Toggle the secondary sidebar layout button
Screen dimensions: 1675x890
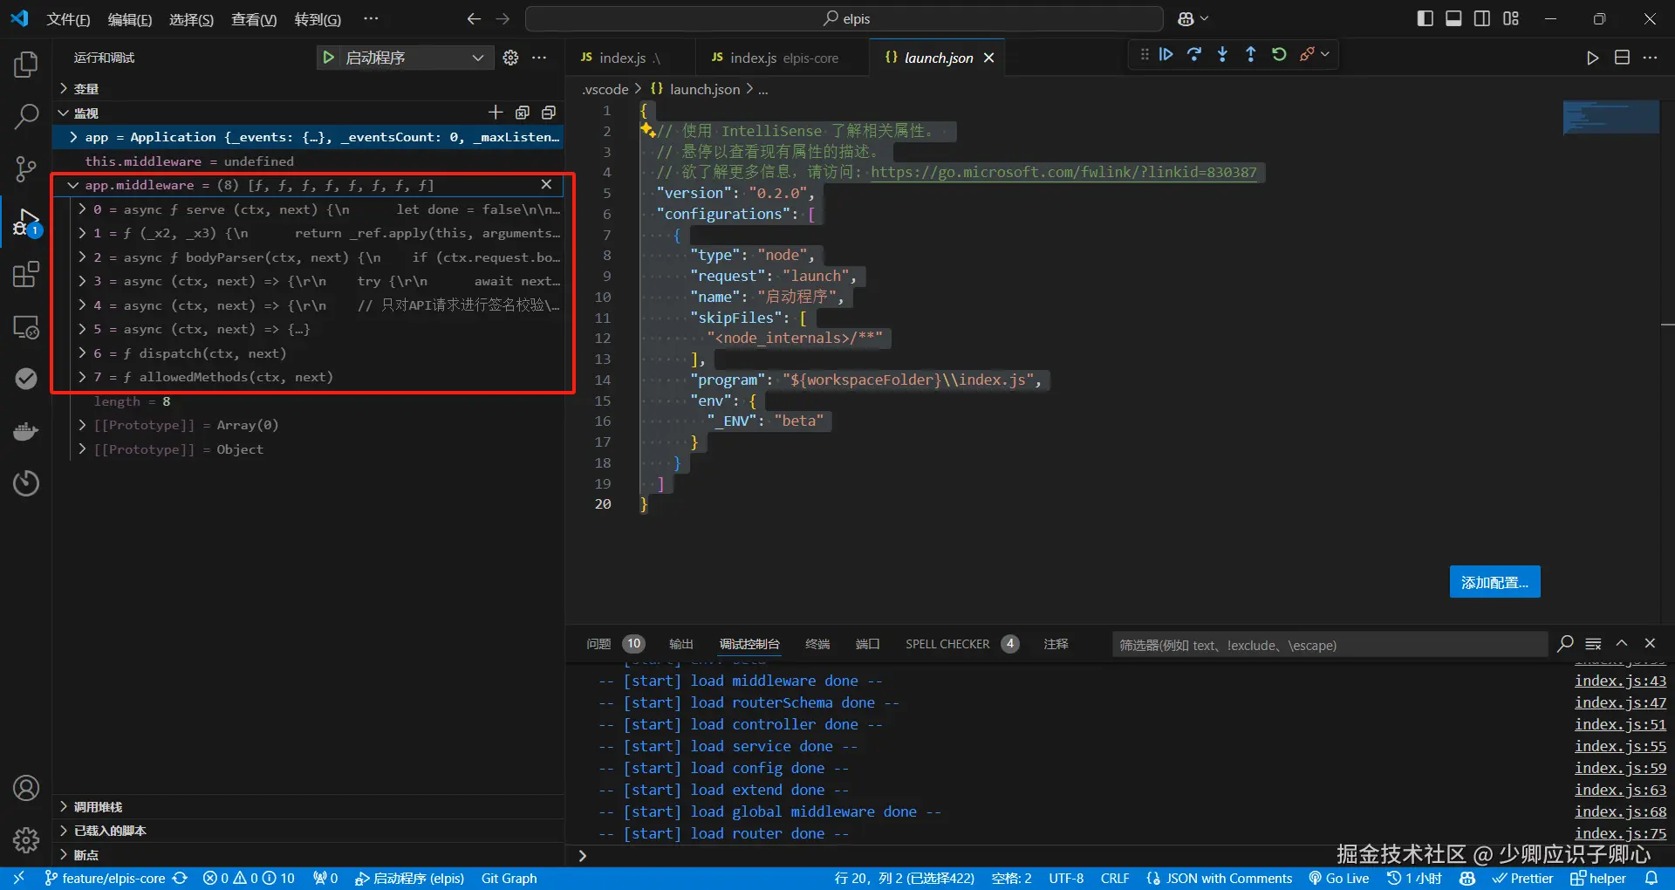coord(1482,18)
